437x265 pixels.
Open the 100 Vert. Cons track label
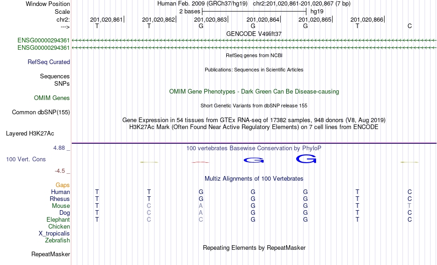click(26, 159)
